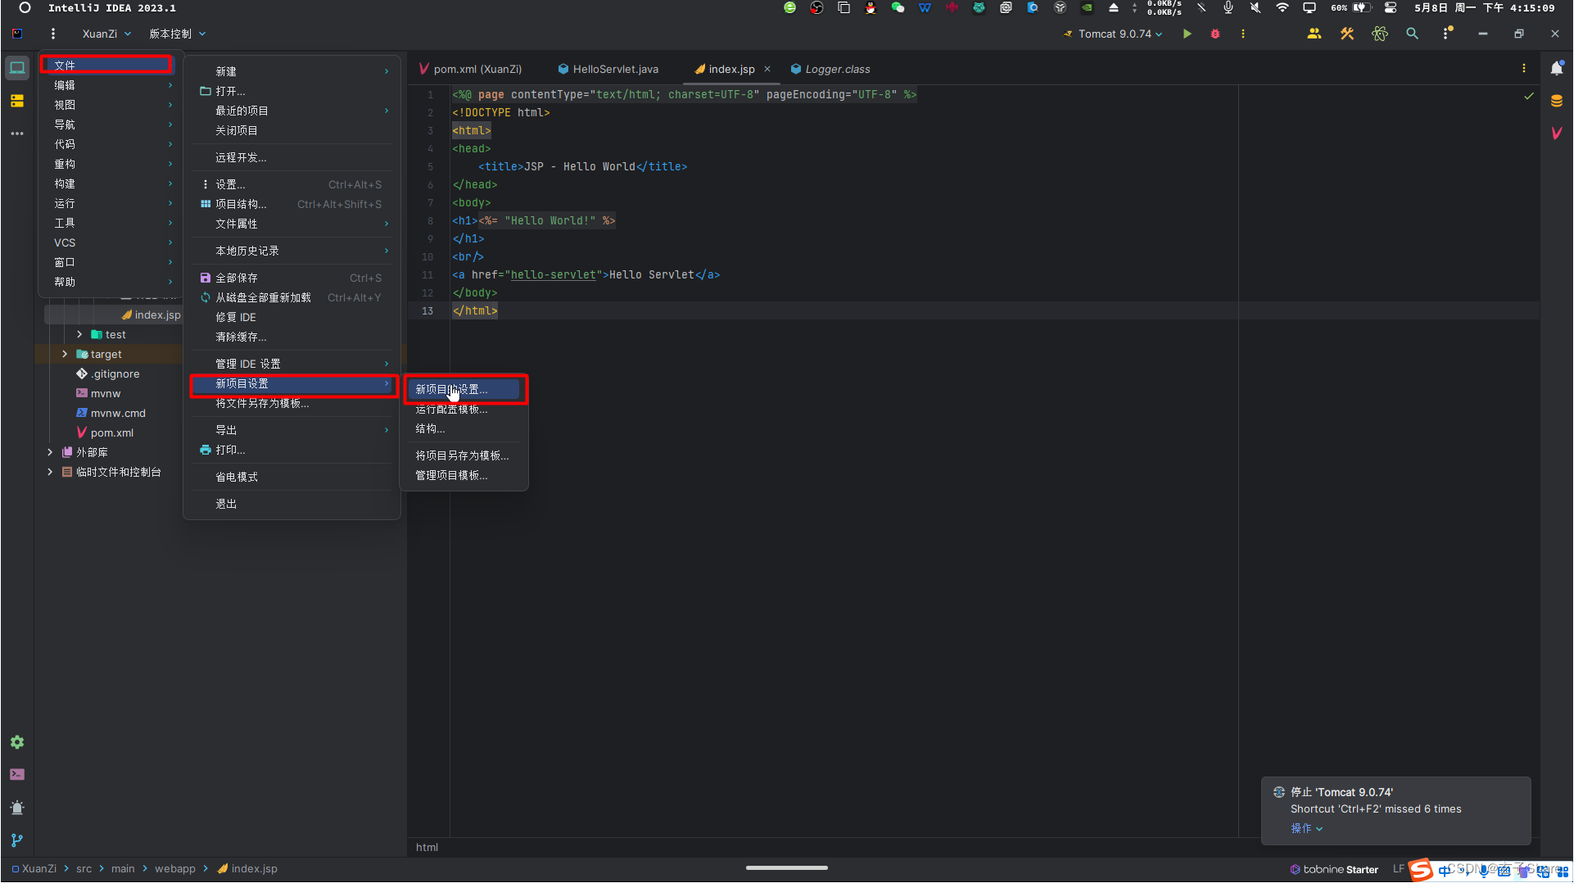
Task: Click the Wi-Fi icon in system bar
Action: click(1282, 7)
